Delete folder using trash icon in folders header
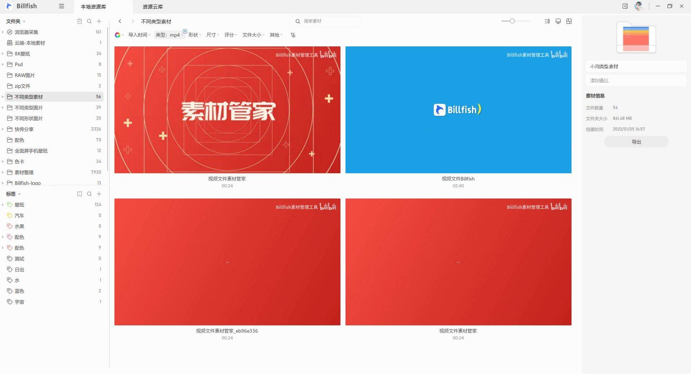The height and width of the screenshot is (374, 691). [80, 21]
